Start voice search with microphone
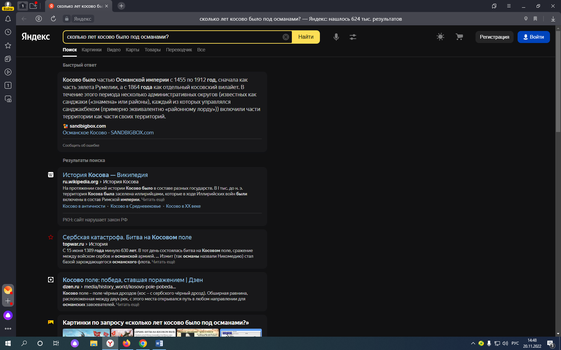Screen dimensions: 561x350 pos(336,37)
